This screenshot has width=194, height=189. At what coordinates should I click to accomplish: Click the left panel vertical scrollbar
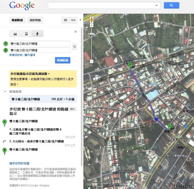[x=82, y=96]
